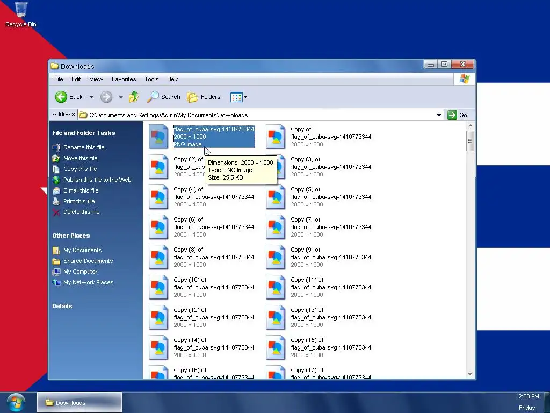The width and height of the screenshot is (550, 413).
Task: Click the Go button
Action: coord(458,115)
